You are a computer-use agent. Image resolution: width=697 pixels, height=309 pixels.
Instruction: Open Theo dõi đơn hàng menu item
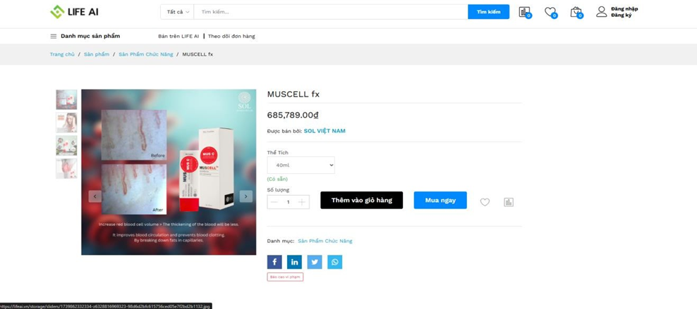[231, 36]
